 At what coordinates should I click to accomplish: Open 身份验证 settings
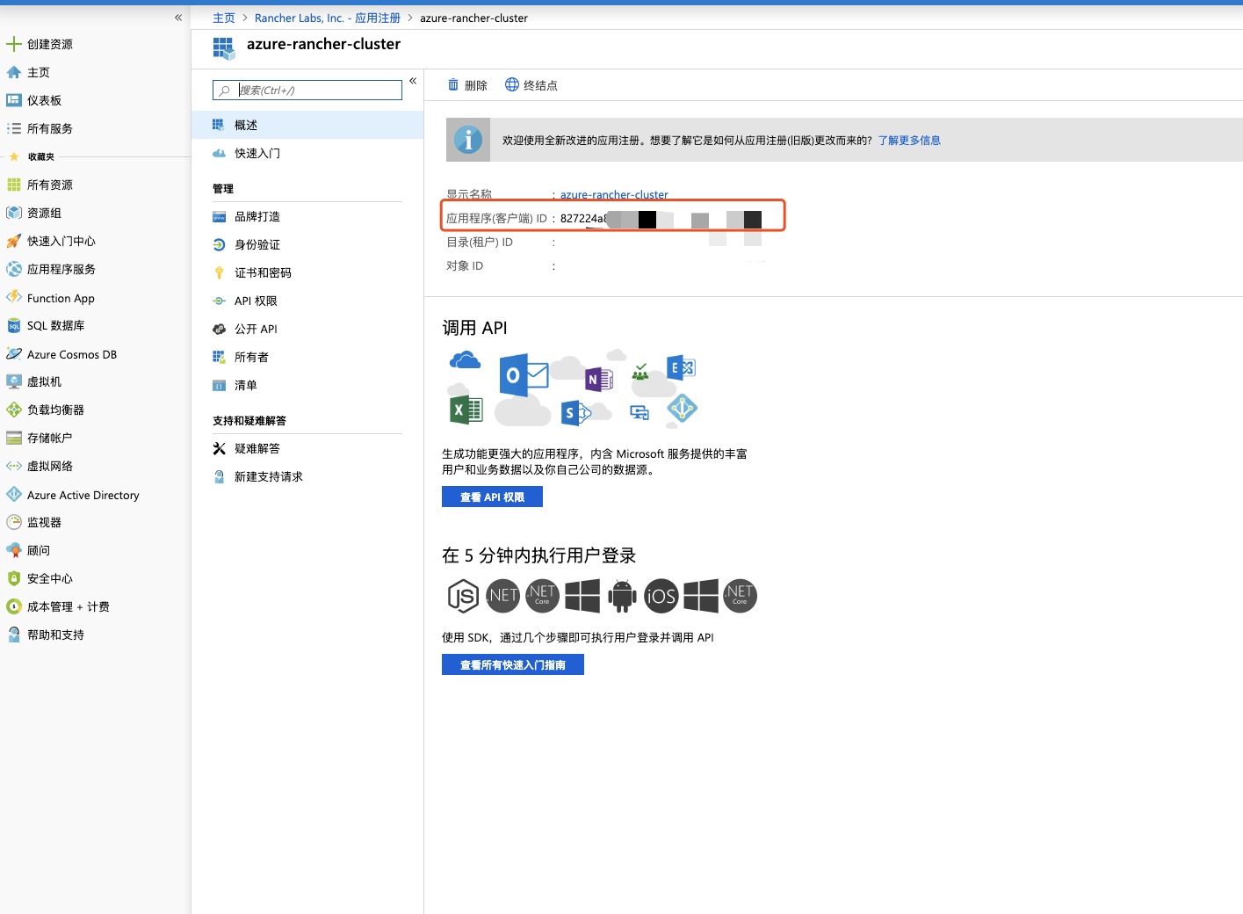click(x=307, y=244)
